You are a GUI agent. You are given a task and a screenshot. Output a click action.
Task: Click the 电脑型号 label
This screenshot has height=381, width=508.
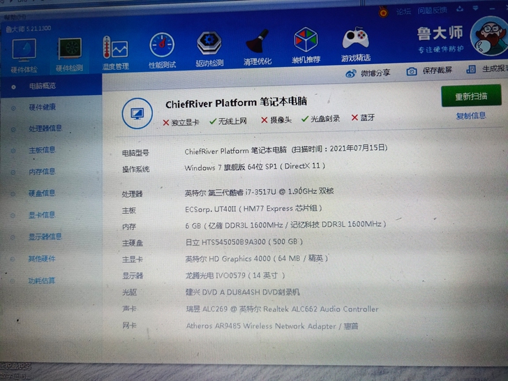point(135,153)
